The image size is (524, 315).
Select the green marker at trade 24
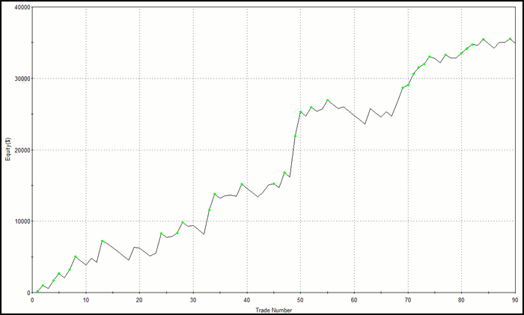161,233
